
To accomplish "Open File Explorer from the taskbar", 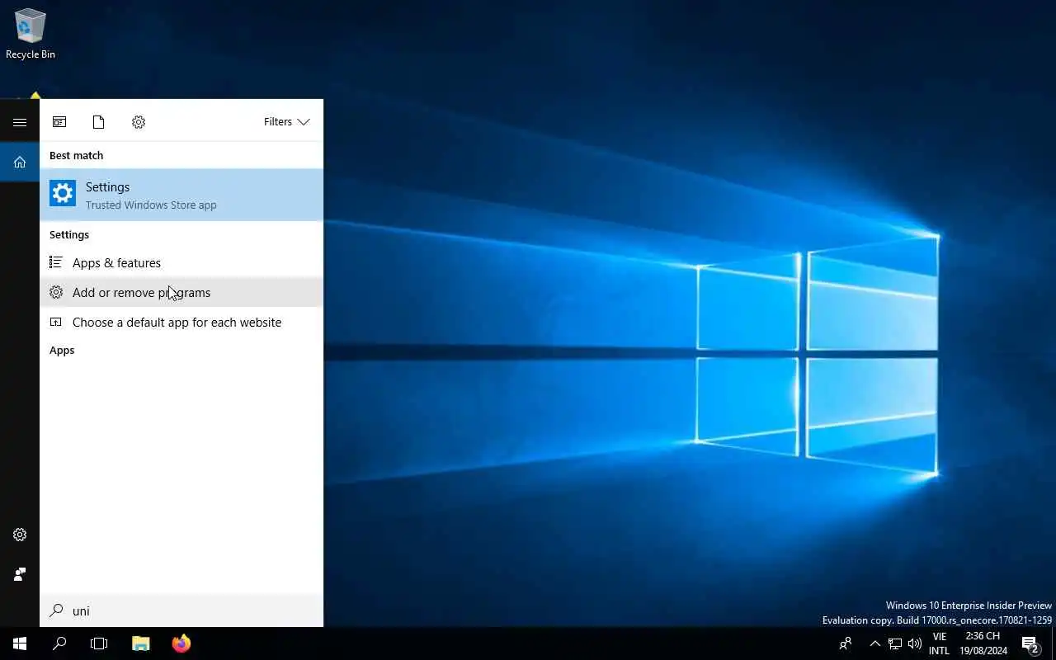I will click(x=141, y=643).
